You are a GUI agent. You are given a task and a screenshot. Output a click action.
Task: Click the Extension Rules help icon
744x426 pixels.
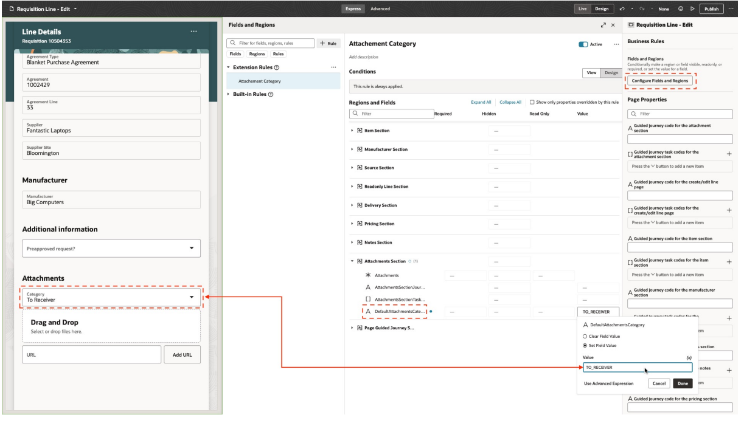tap(277, 67)
